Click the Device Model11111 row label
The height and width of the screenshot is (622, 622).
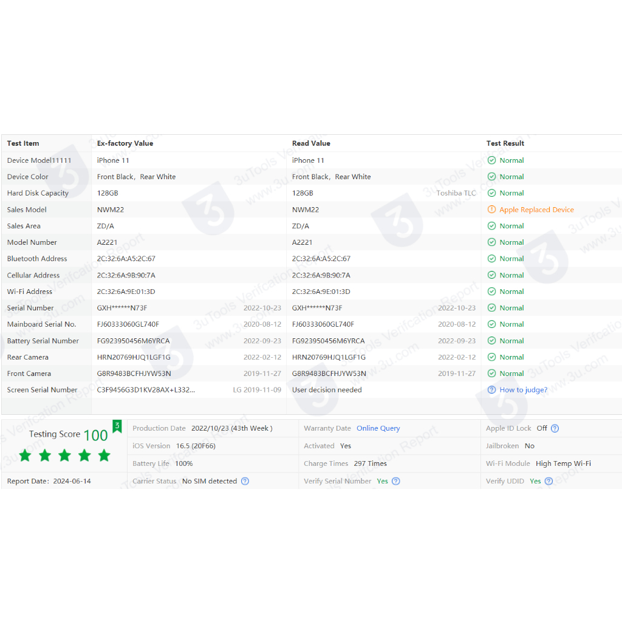pyautogui.click(x=39, y=160)
